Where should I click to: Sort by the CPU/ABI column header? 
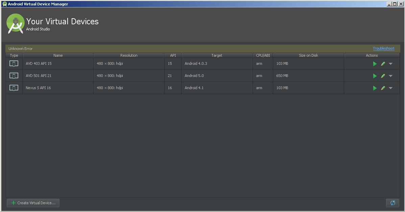(x=263, y=55)
